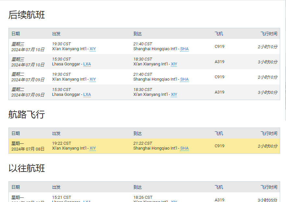Click 飞机 header in 以往航班 table
Screen dimensions: 286x202
[219, 187]
